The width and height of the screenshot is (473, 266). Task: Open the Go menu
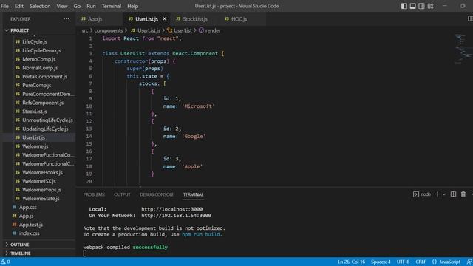click(77, 6)
